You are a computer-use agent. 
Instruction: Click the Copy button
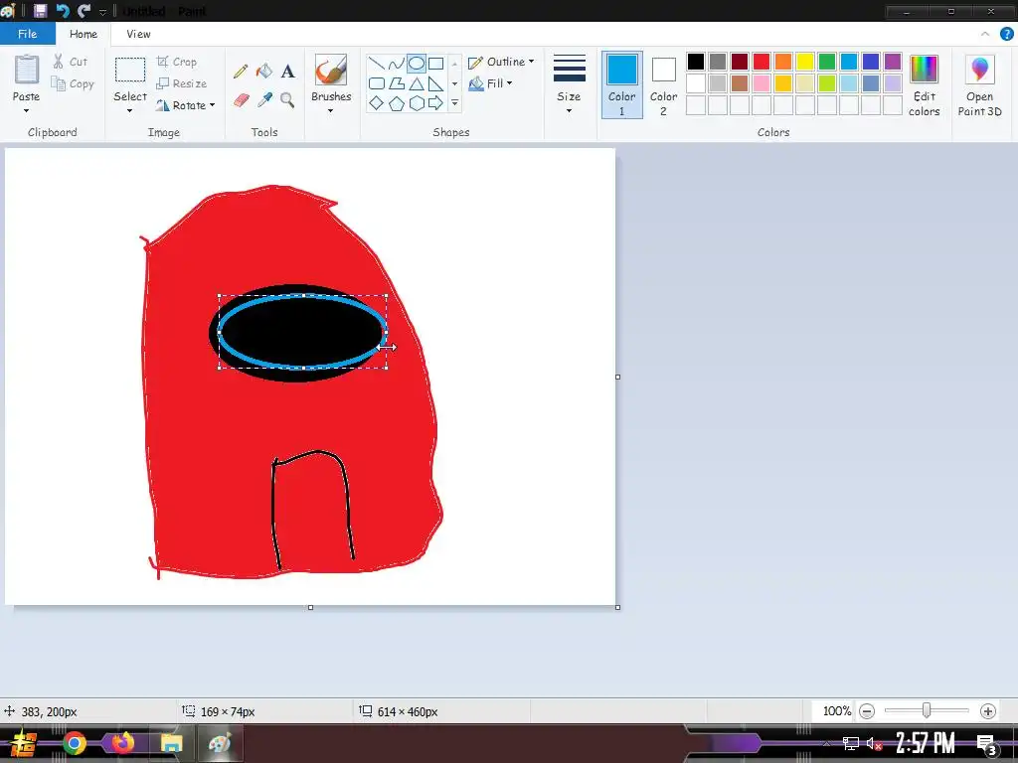(x=72, y=83)
